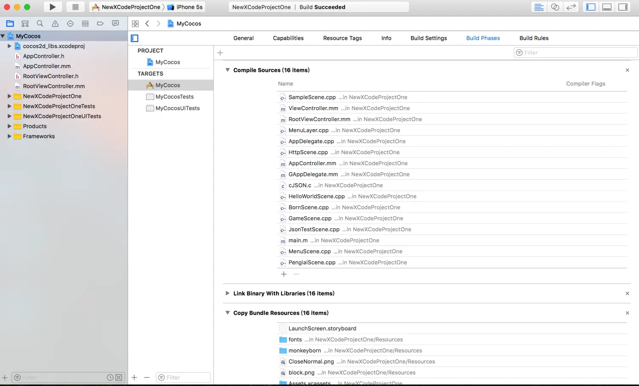Open the Resource Tags tab
The image size is (639, 386).
pyautogui.click(x=343, y=38)
